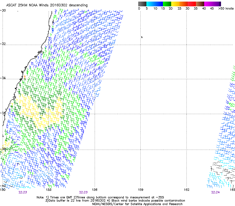Click the gray 0-5 knots legend swatch
Image resolution: width=235 pixels, height=206 pixels.
pyautogui.click(x=142, y=4)
